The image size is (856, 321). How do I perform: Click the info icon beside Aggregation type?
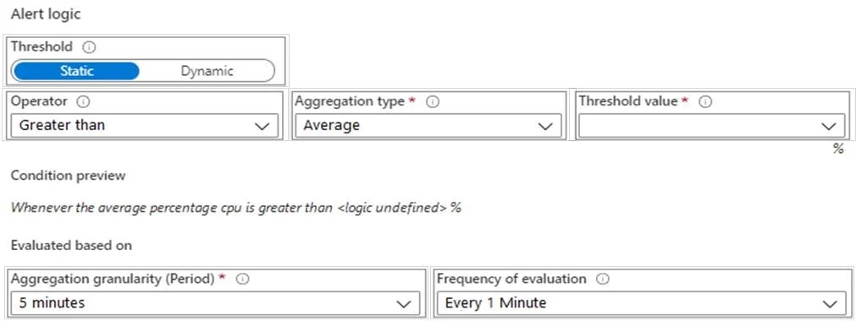(433, 102)
